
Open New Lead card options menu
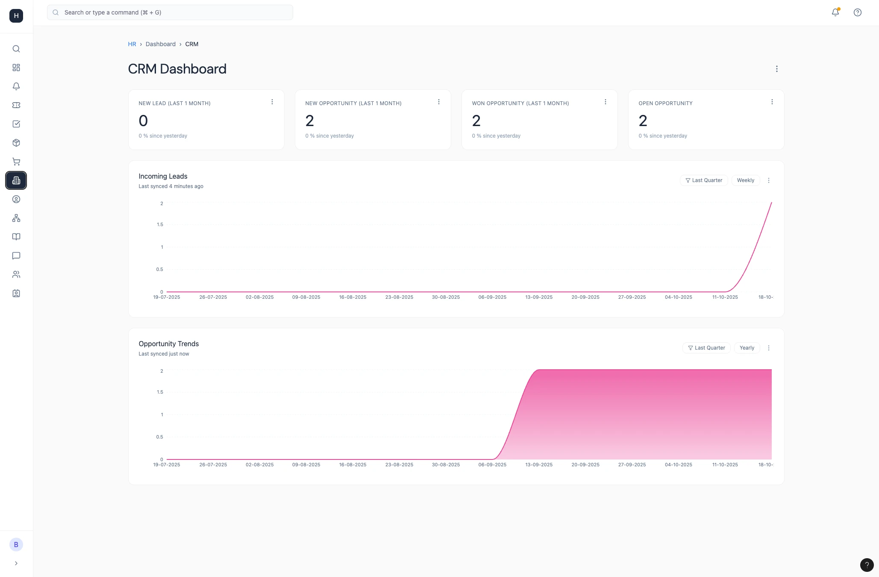tap(272, 102)
